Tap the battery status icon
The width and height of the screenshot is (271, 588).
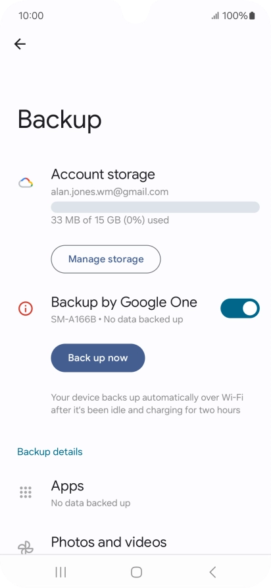[x=252, y=16]
